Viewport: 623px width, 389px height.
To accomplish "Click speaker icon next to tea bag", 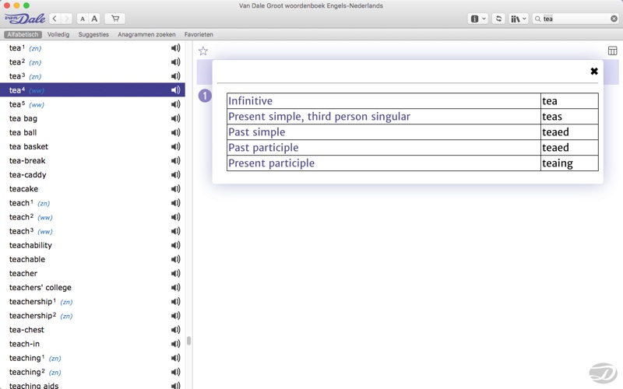I will tap(175, 118).
